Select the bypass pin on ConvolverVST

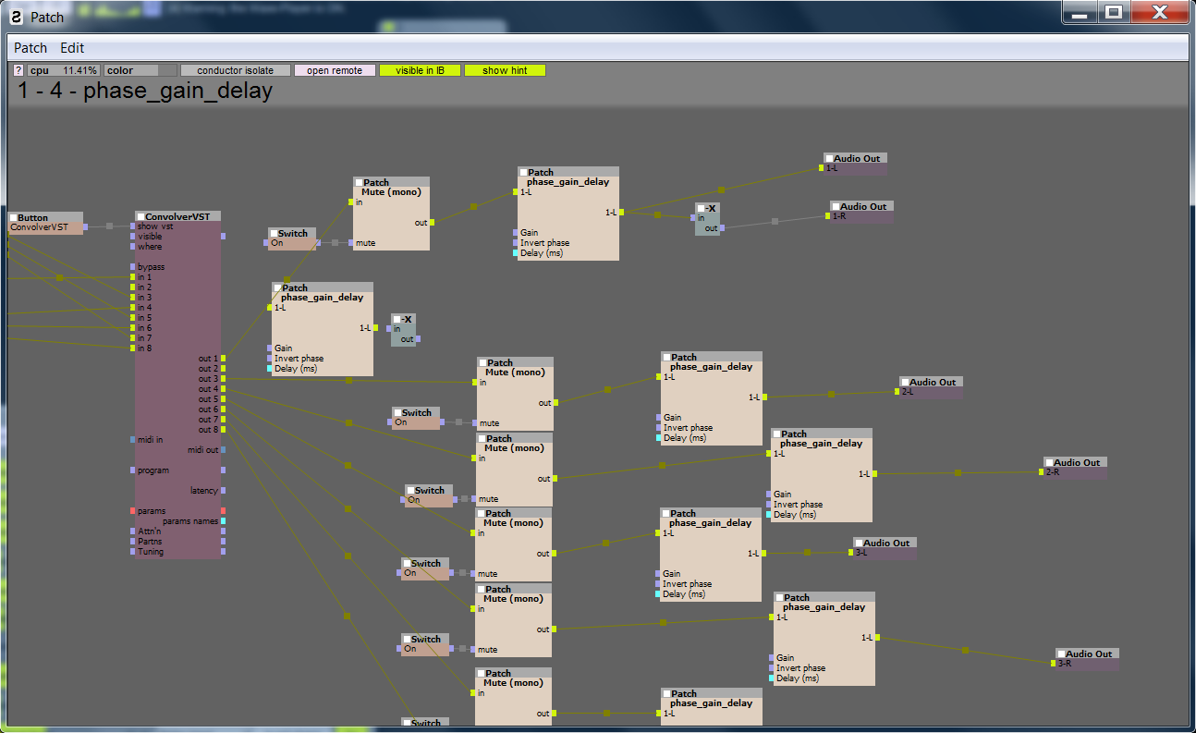pos(132,267)
